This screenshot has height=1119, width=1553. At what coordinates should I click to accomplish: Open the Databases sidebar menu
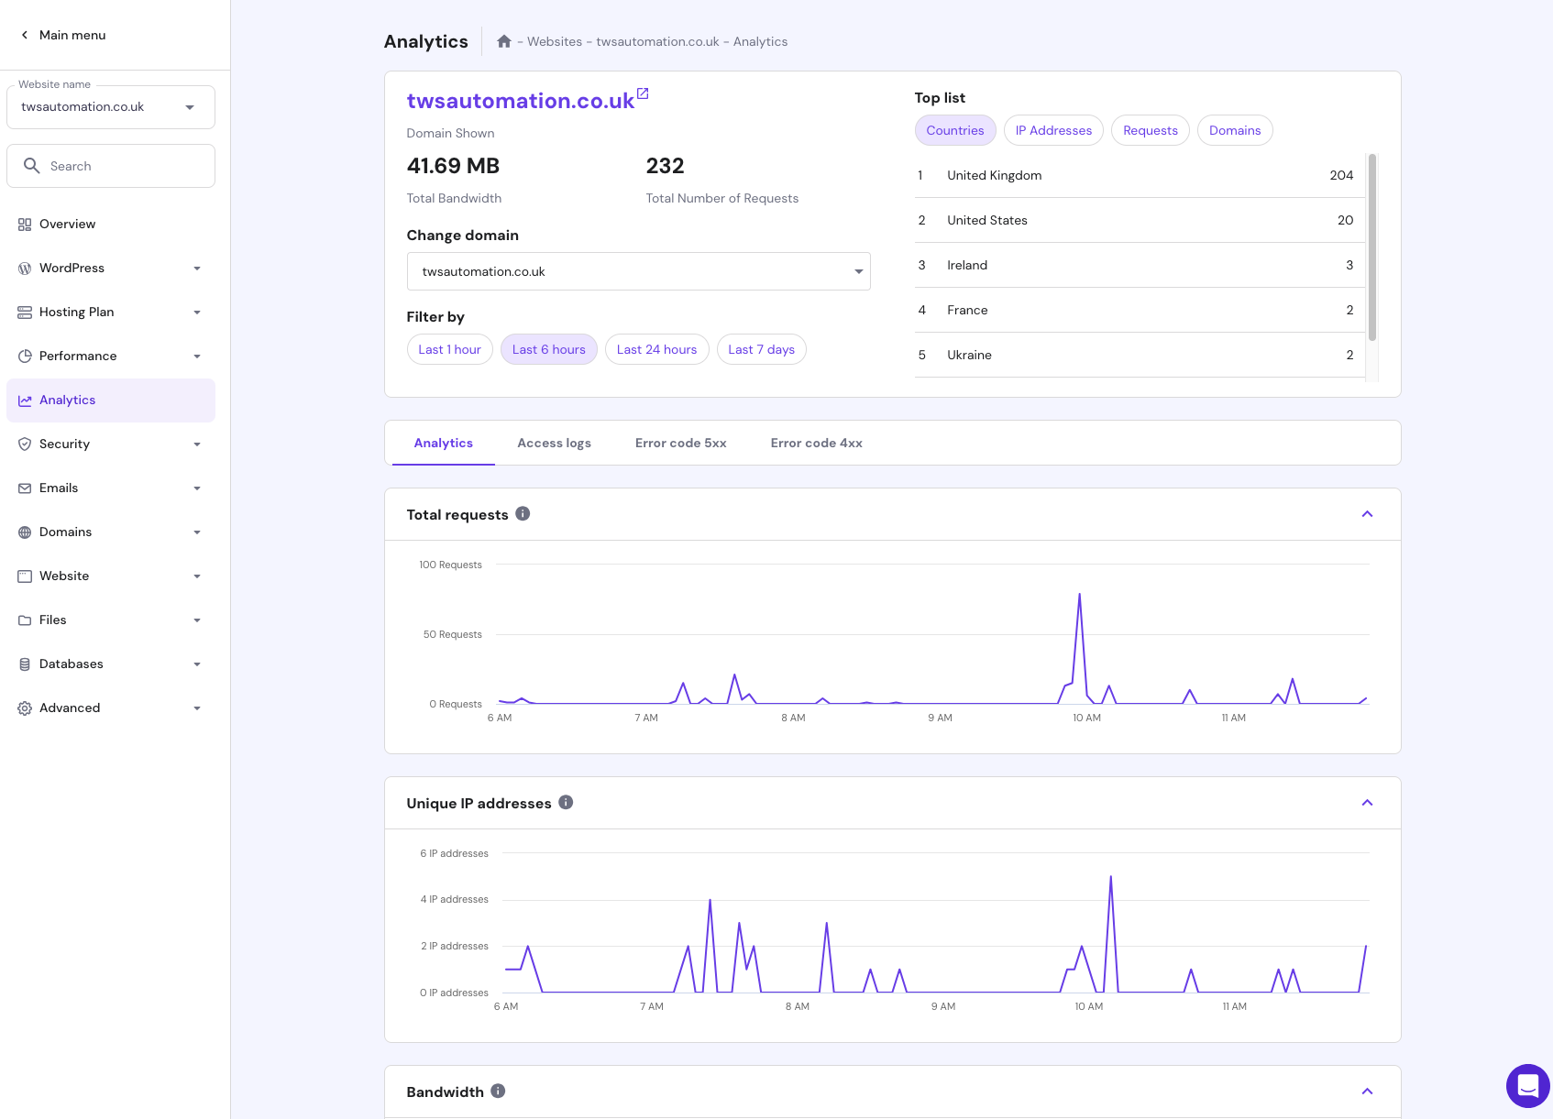point(111,664)
